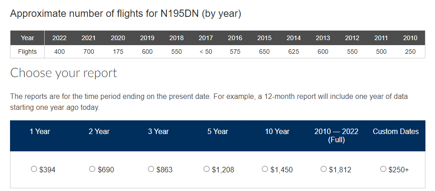Select the $1,208 report radio button
Image resolution: width=435 pixels, height=191 pixels.
(207, 169)
